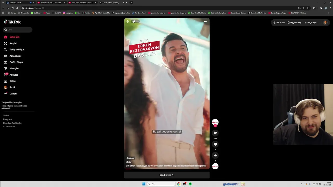
Task: Click the Şimdi ayırt button
Action: [x=167, y=175]
